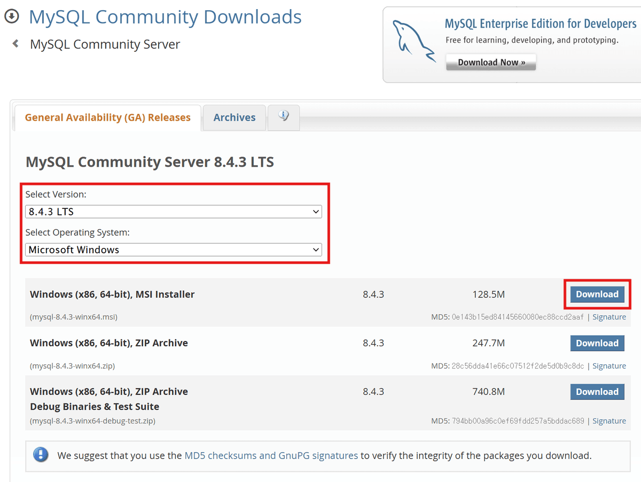Click the Download button for the ZIP Archive
The height and width of the screenshot is (482, 641).
(x=597, y=343)
